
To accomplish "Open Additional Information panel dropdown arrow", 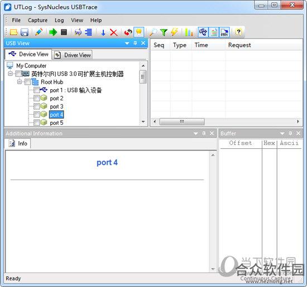I will 195,134.
